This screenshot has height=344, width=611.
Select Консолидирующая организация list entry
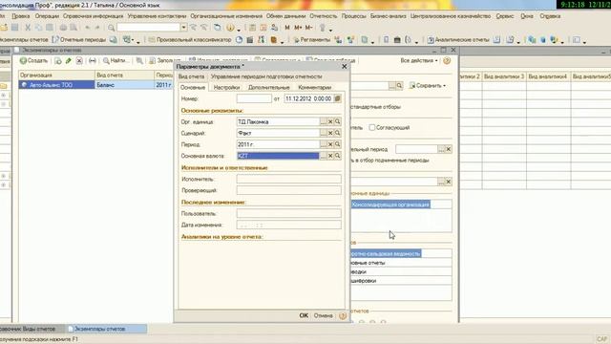(x=390, y=204)
